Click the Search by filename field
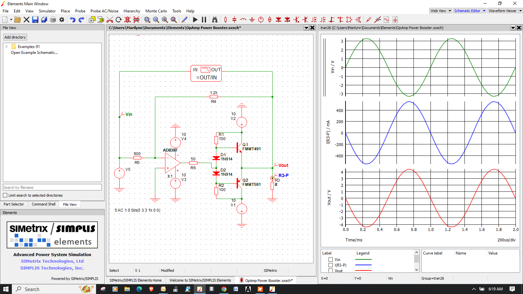 pyautogui.click(x=52, y=187)
